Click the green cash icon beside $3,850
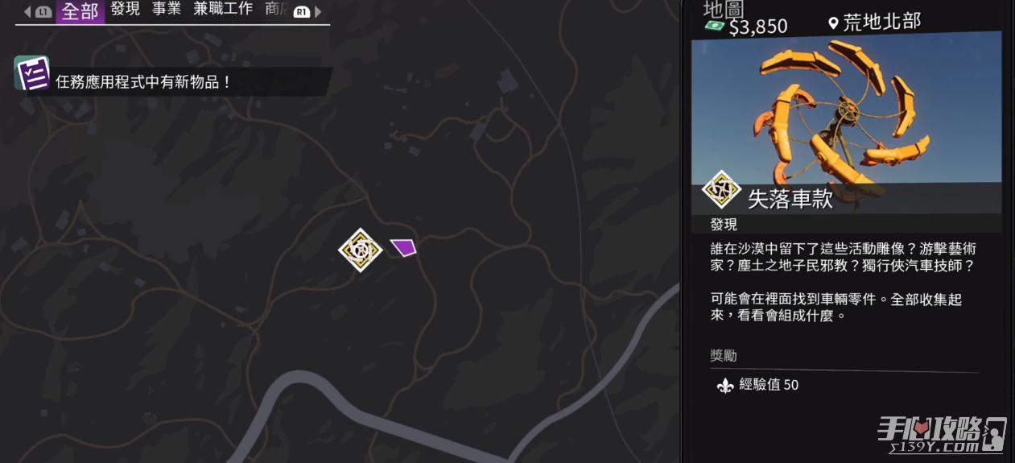Viewport: 1015px width, 463px height. (715, 26)
